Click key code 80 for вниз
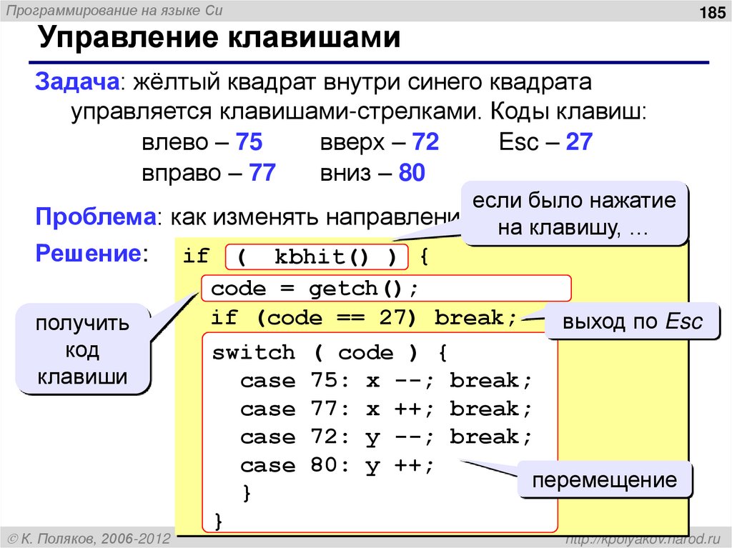 coord(412,173)
